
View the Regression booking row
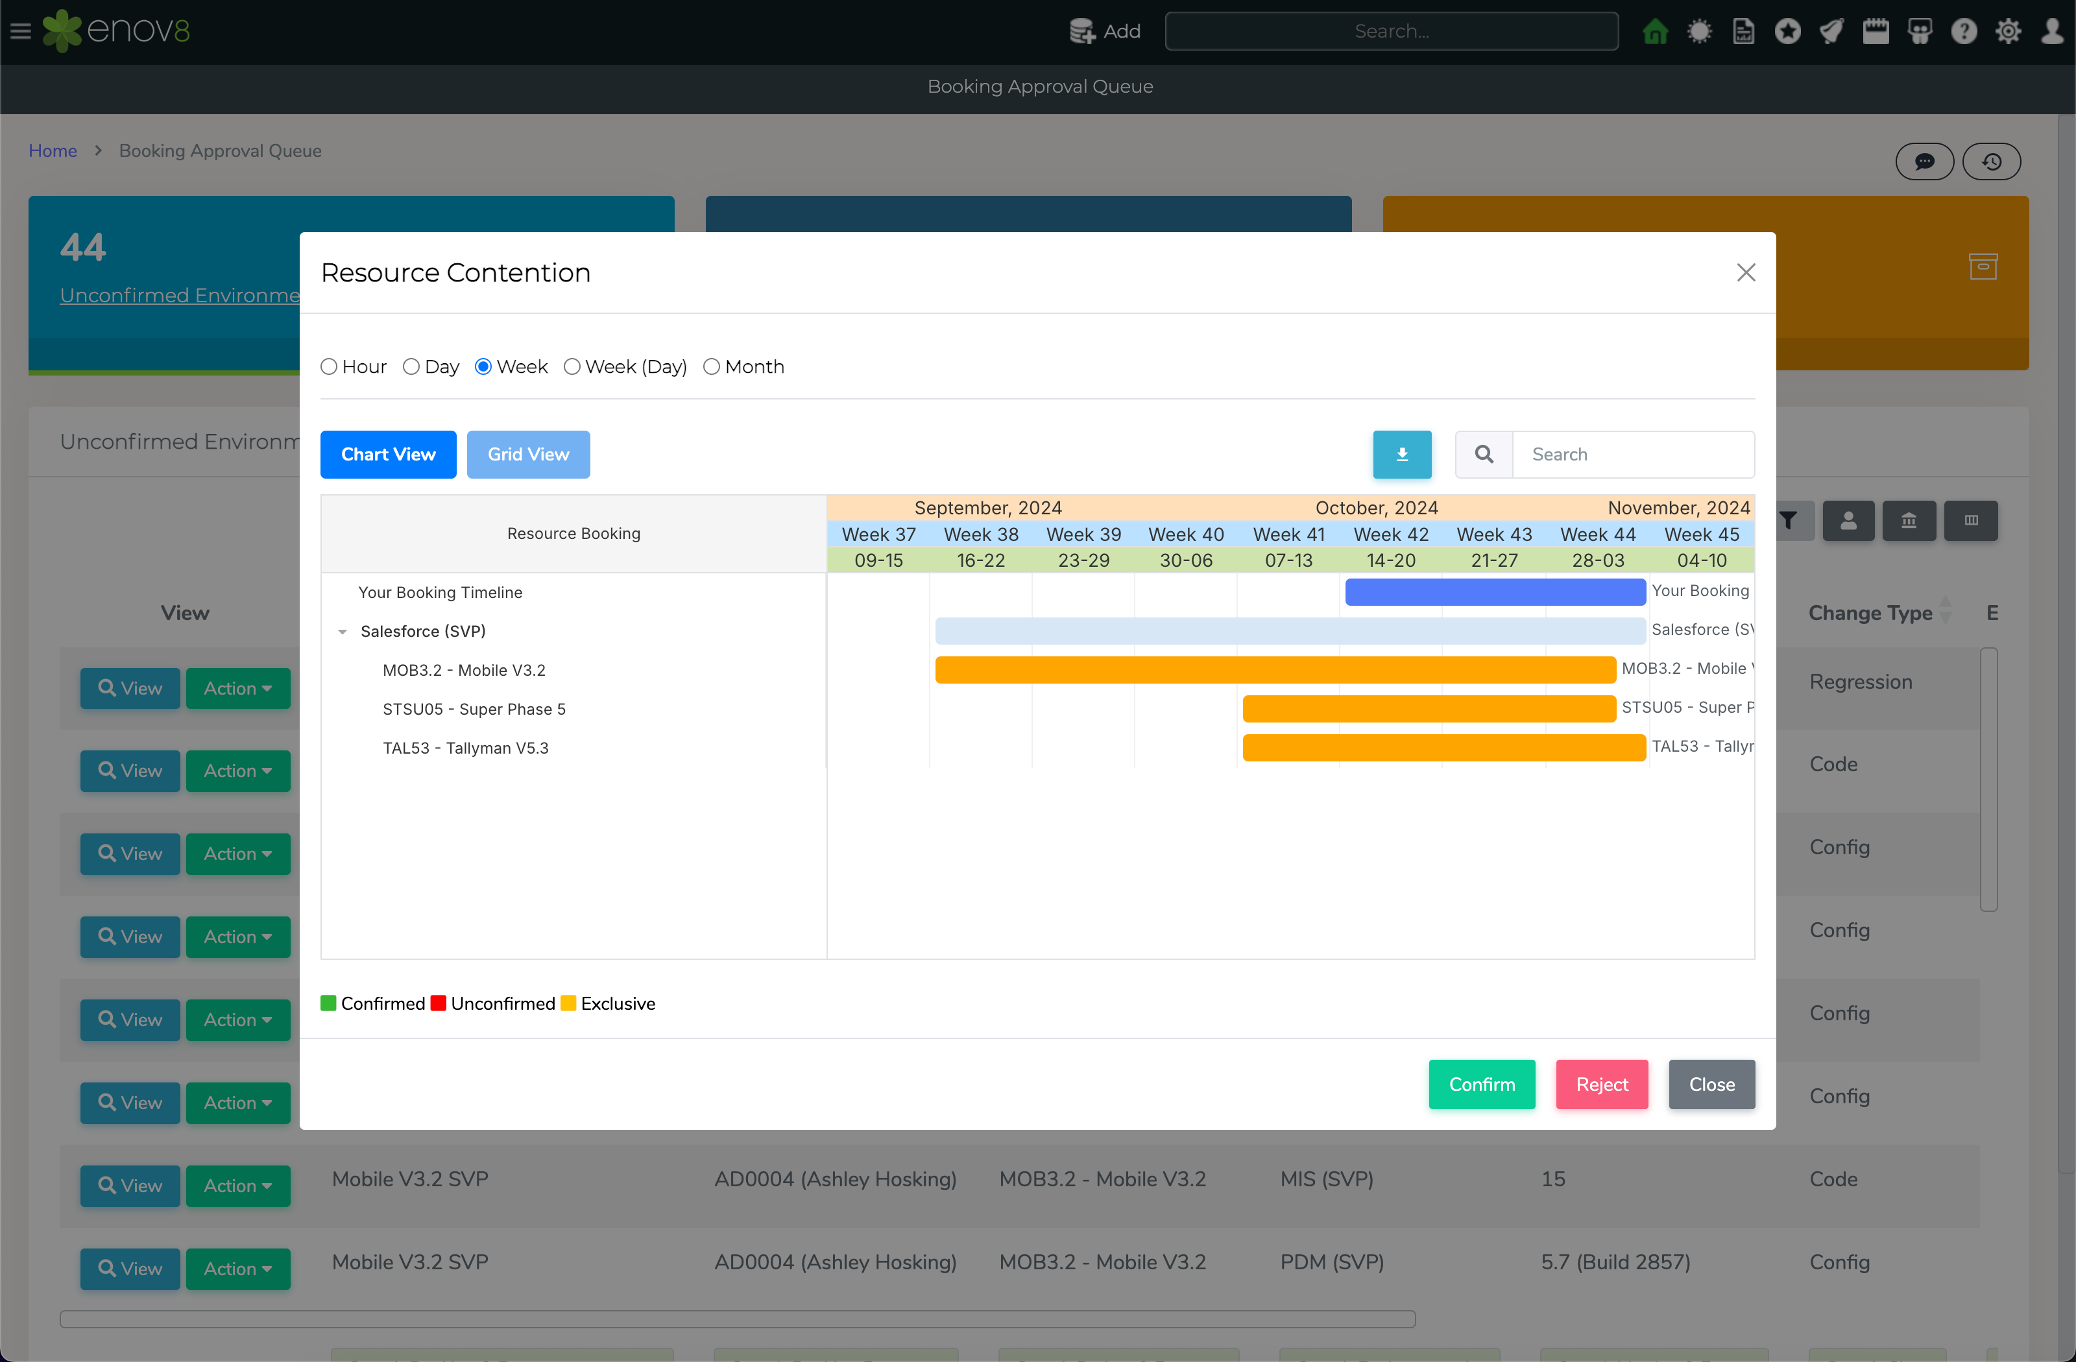tap(130, 688)
